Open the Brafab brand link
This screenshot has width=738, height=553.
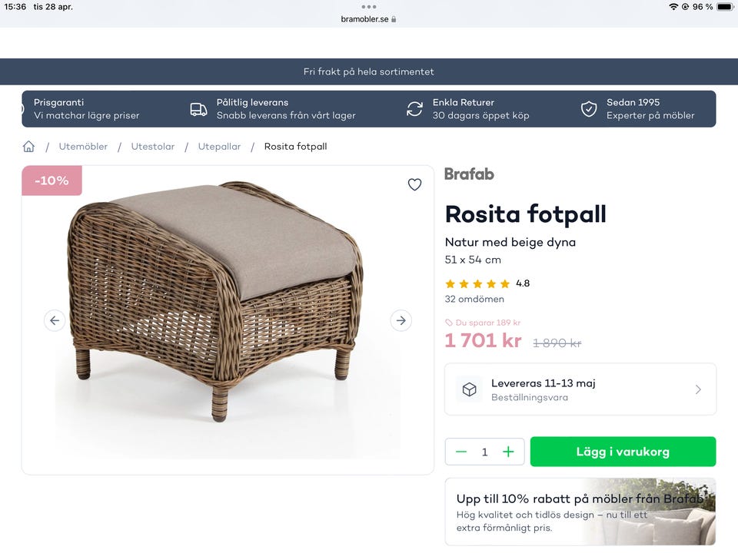click(469, 174)
